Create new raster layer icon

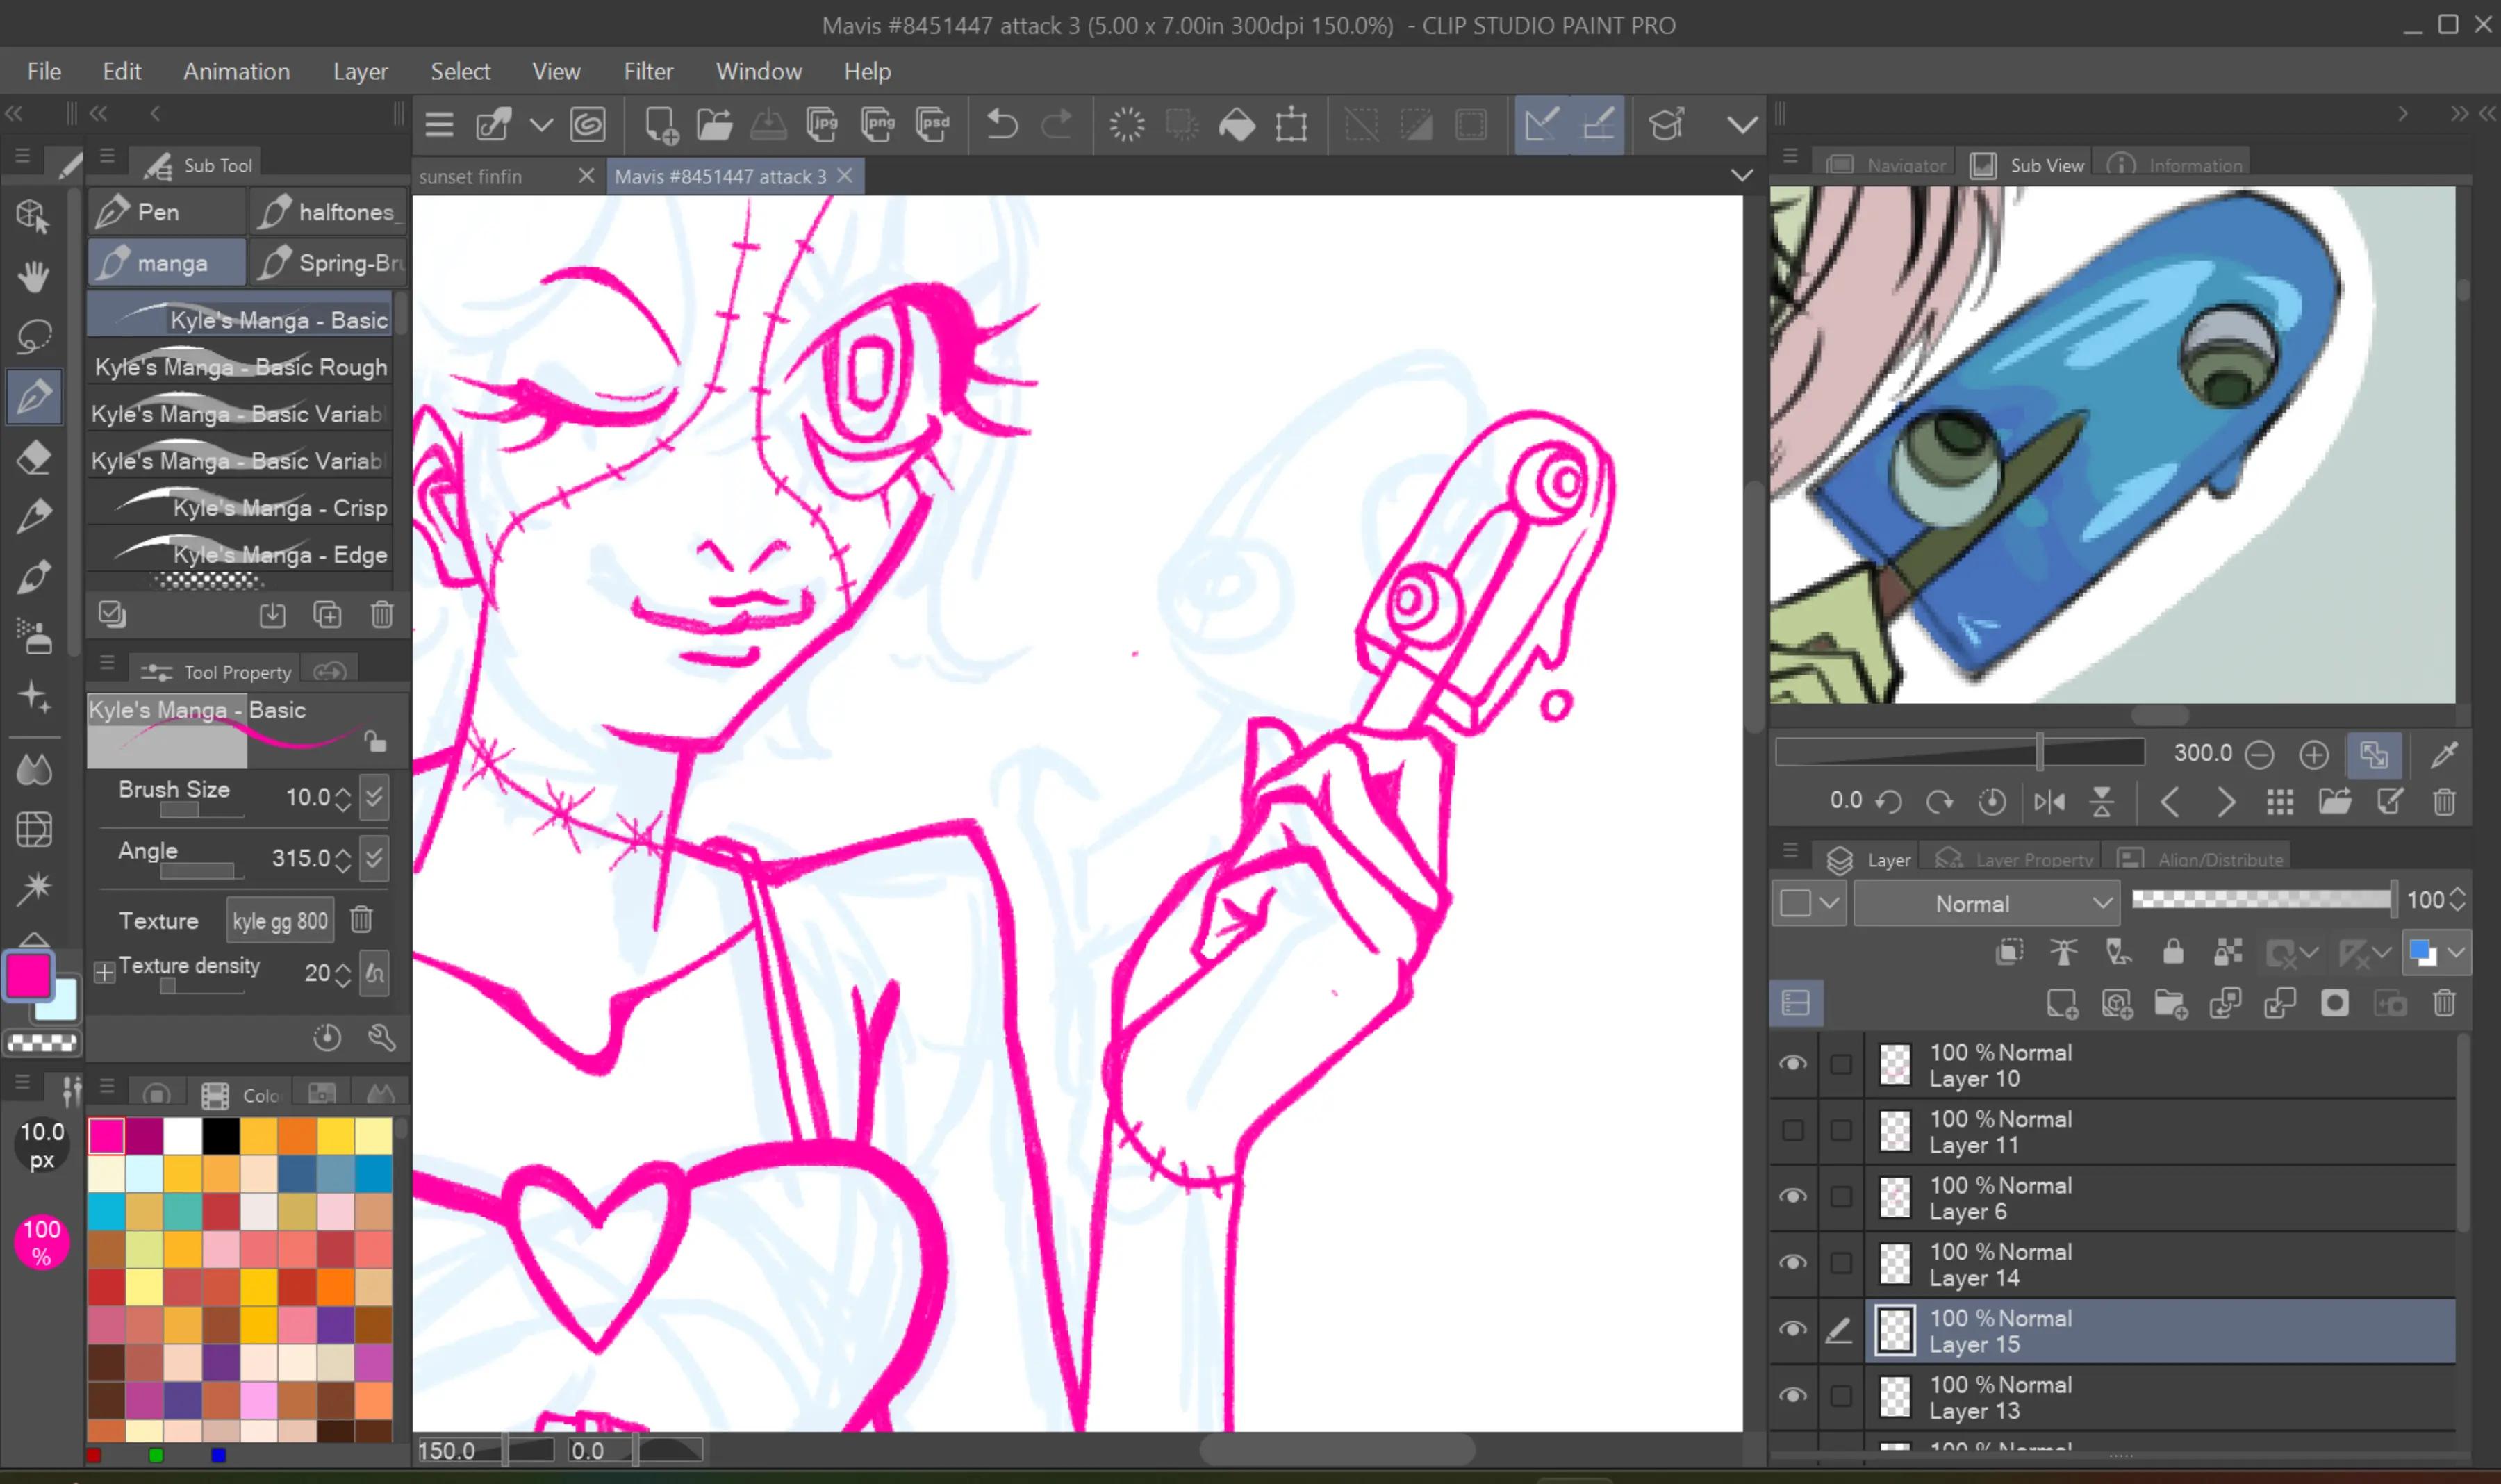tap(2062, 1004)
